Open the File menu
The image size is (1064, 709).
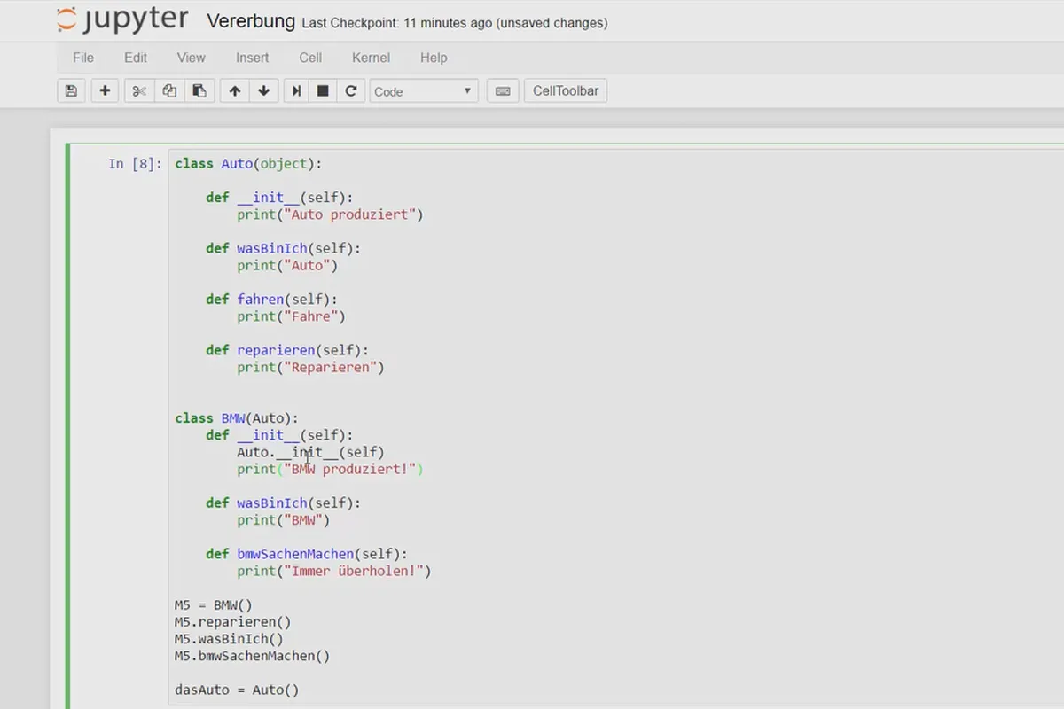coord(83,58)
